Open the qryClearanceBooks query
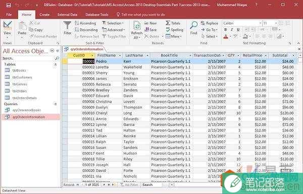The height and width of the screenshot is (194, 303). click(x=26, y=110)
